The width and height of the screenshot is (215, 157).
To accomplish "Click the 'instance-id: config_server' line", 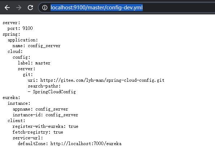I will (x=46, y=115).
